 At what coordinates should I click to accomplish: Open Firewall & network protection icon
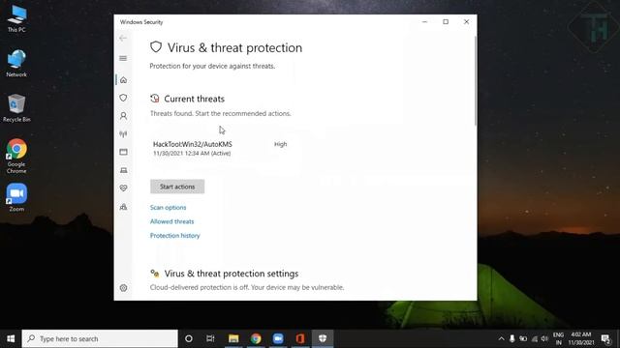[123, 134]
